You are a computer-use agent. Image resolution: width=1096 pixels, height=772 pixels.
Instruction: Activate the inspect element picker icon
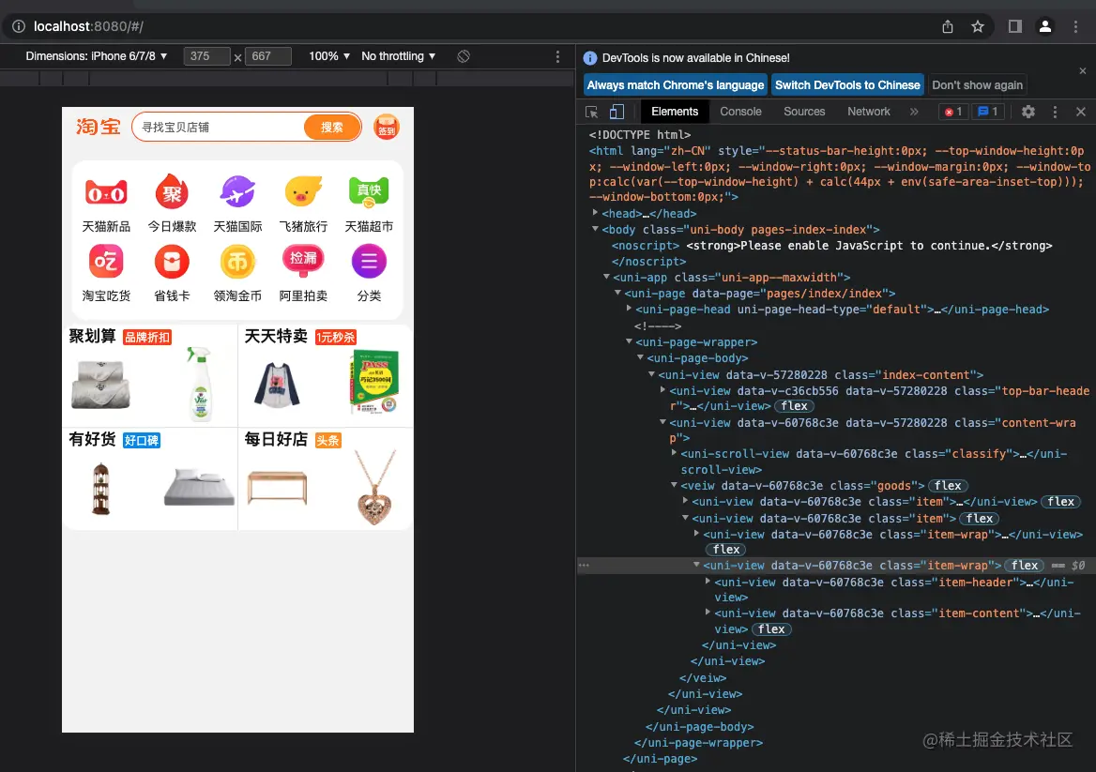pyautogui.click(x=591, y=112)
